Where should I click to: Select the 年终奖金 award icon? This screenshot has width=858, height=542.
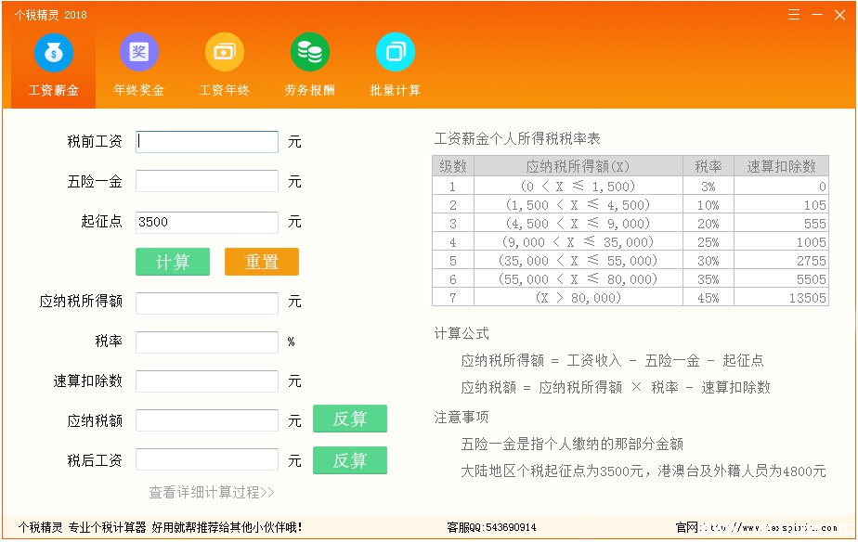pyautogui.click(x=138, y=52)
